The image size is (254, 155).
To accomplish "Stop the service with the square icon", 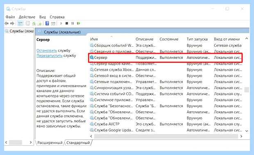I will [67, 23].
